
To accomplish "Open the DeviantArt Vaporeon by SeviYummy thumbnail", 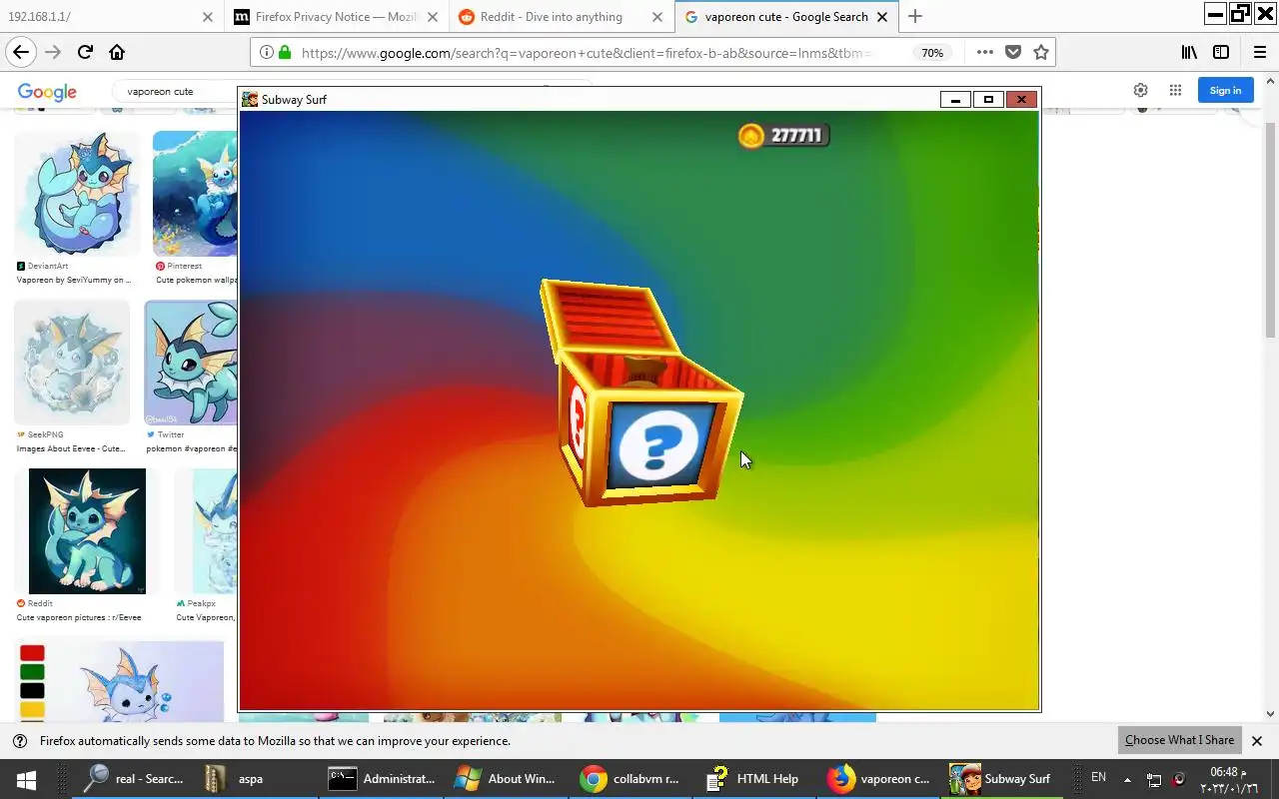I will click(78, 193).
